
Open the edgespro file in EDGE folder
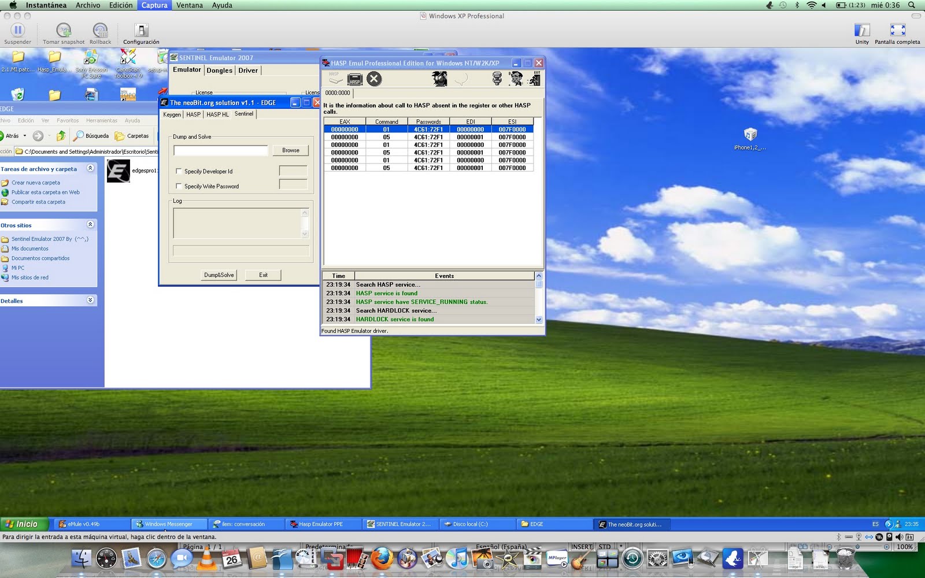tap(119, 171)
